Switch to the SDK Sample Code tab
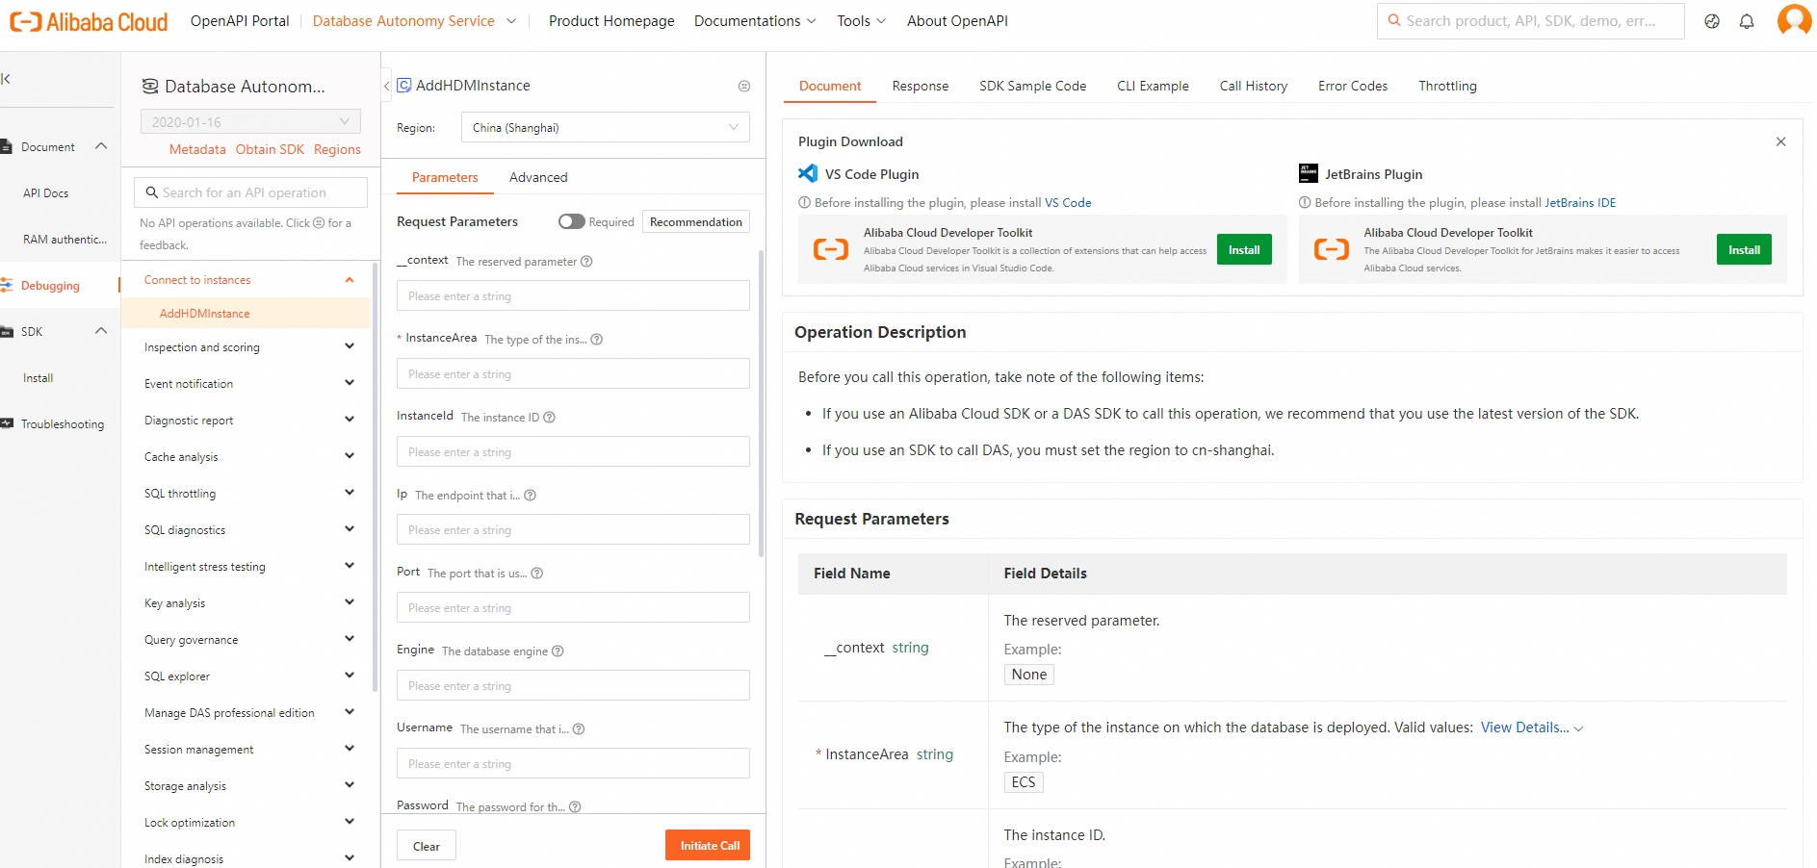The width and height of the screenshot is (1817, 868). point(1032,86)
